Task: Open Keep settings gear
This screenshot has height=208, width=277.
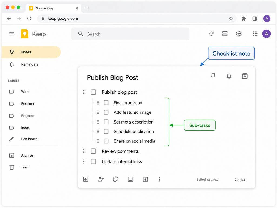Action: tap(239, 34)
